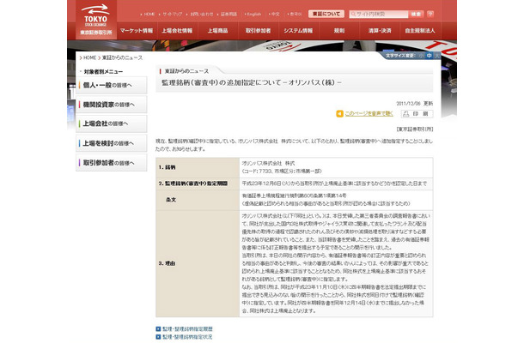Image resolution: width=524 pixels, height=343 pixels.
Task: Open the 自主規制法人 menu
Action: (420, 31)
